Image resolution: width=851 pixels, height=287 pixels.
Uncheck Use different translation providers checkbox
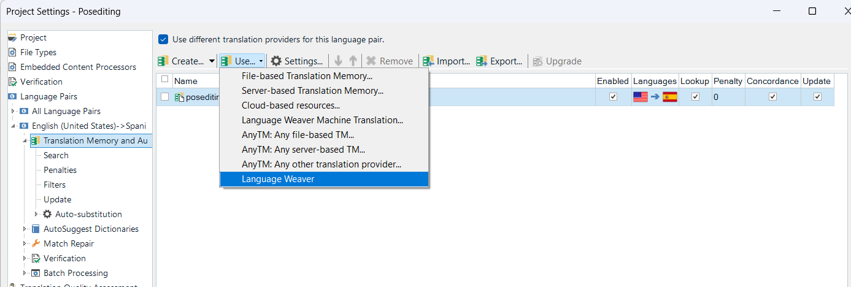coord(163,39)
